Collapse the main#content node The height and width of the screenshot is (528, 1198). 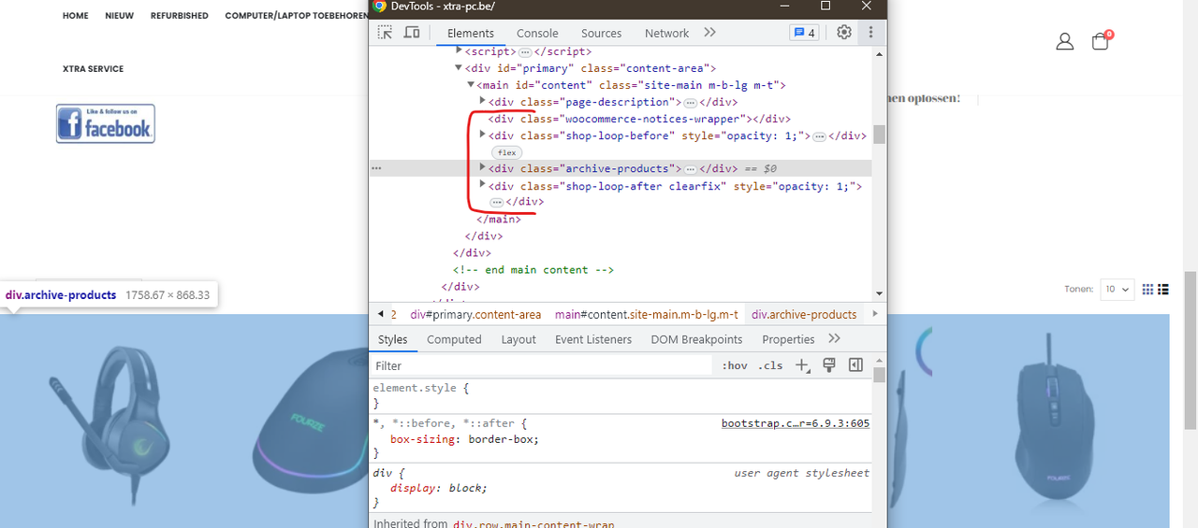471,85
